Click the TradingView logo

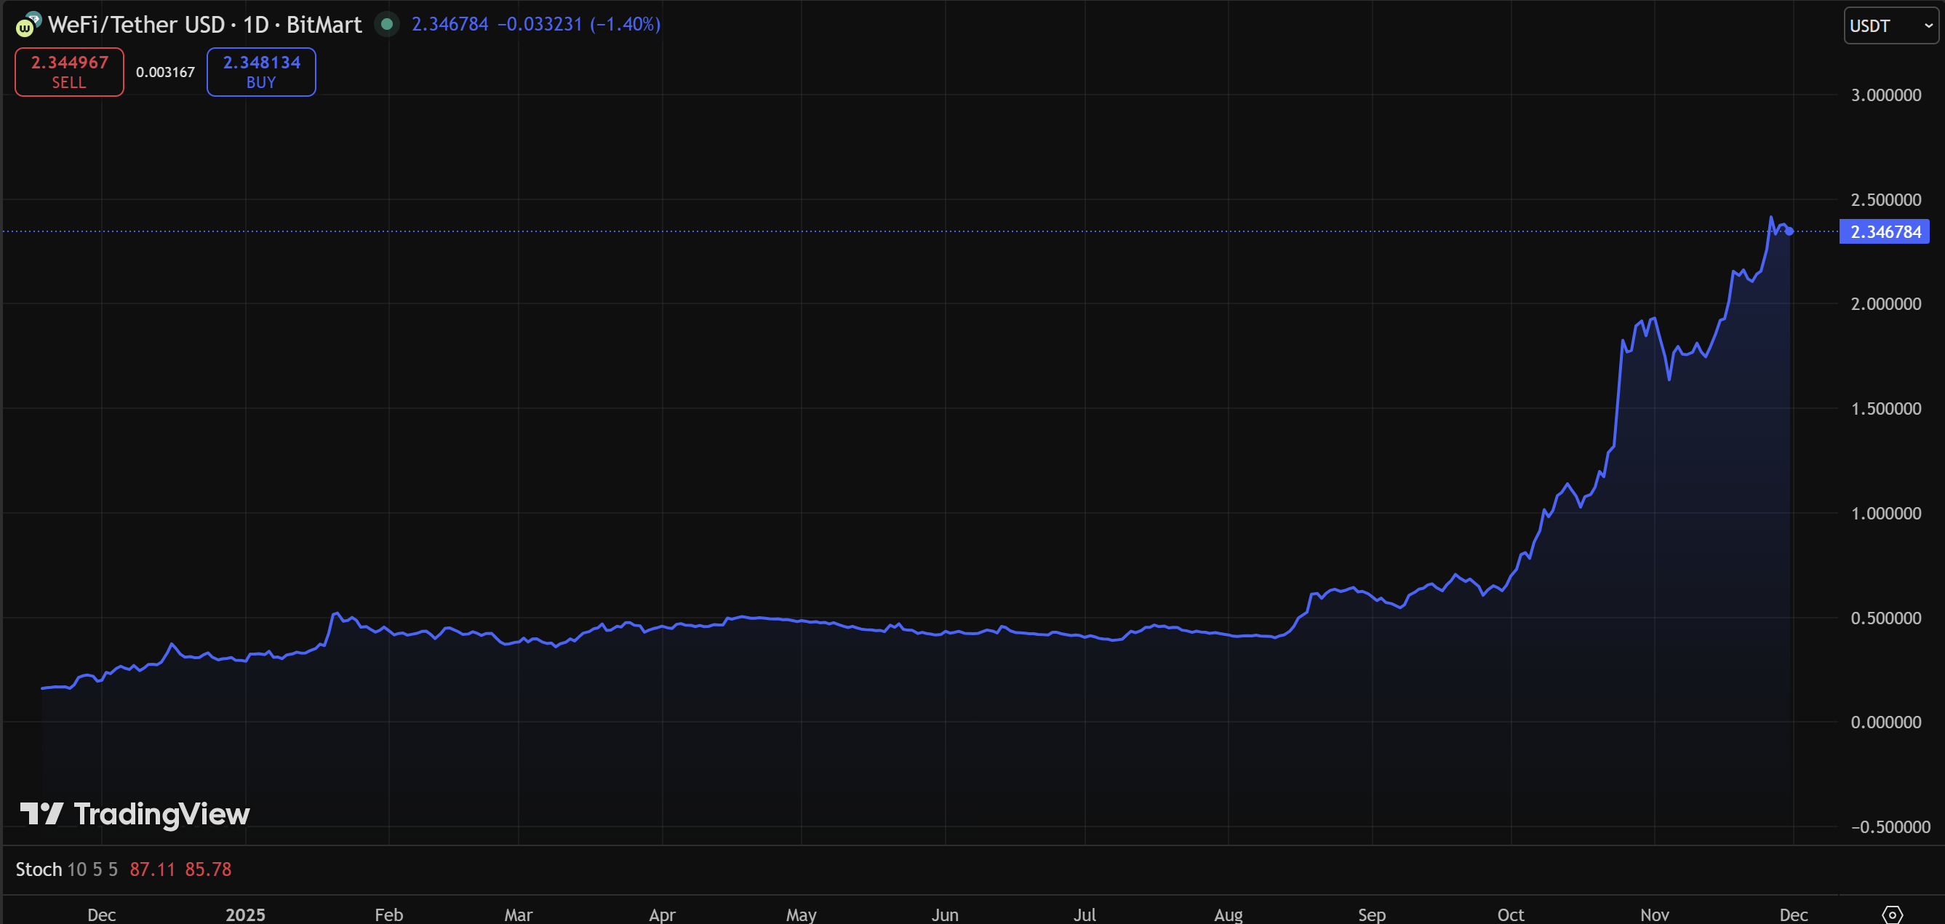135,813
